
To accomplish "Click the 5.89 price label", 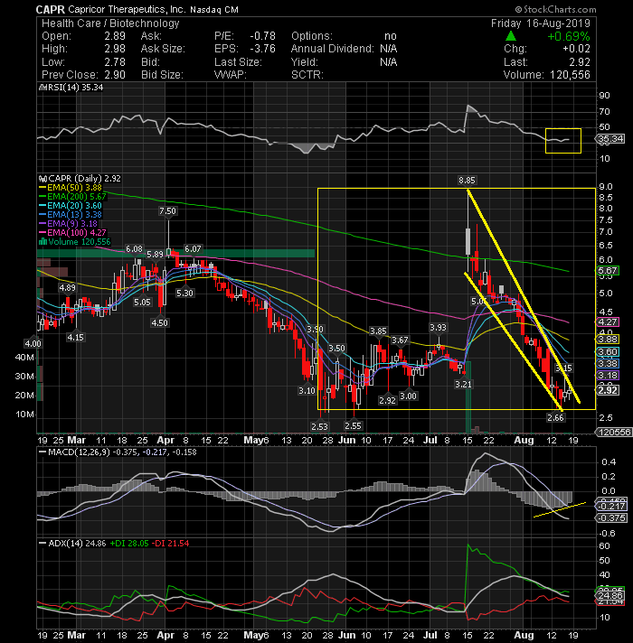I will pos(155,255).
